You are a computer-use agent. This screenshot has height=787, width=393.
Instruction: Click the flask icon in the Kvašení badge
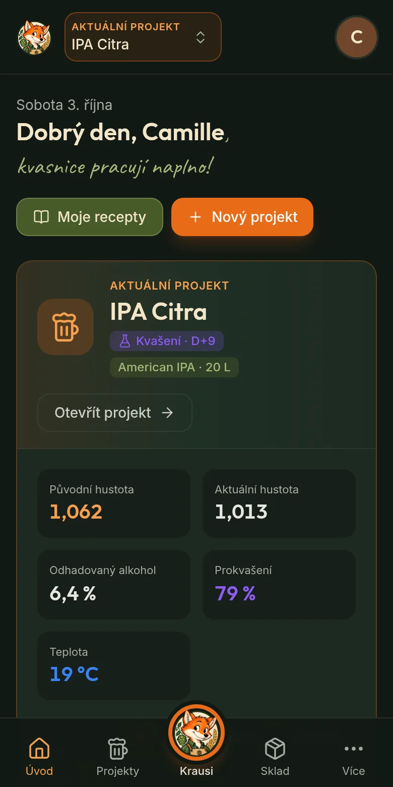(124, 341)
